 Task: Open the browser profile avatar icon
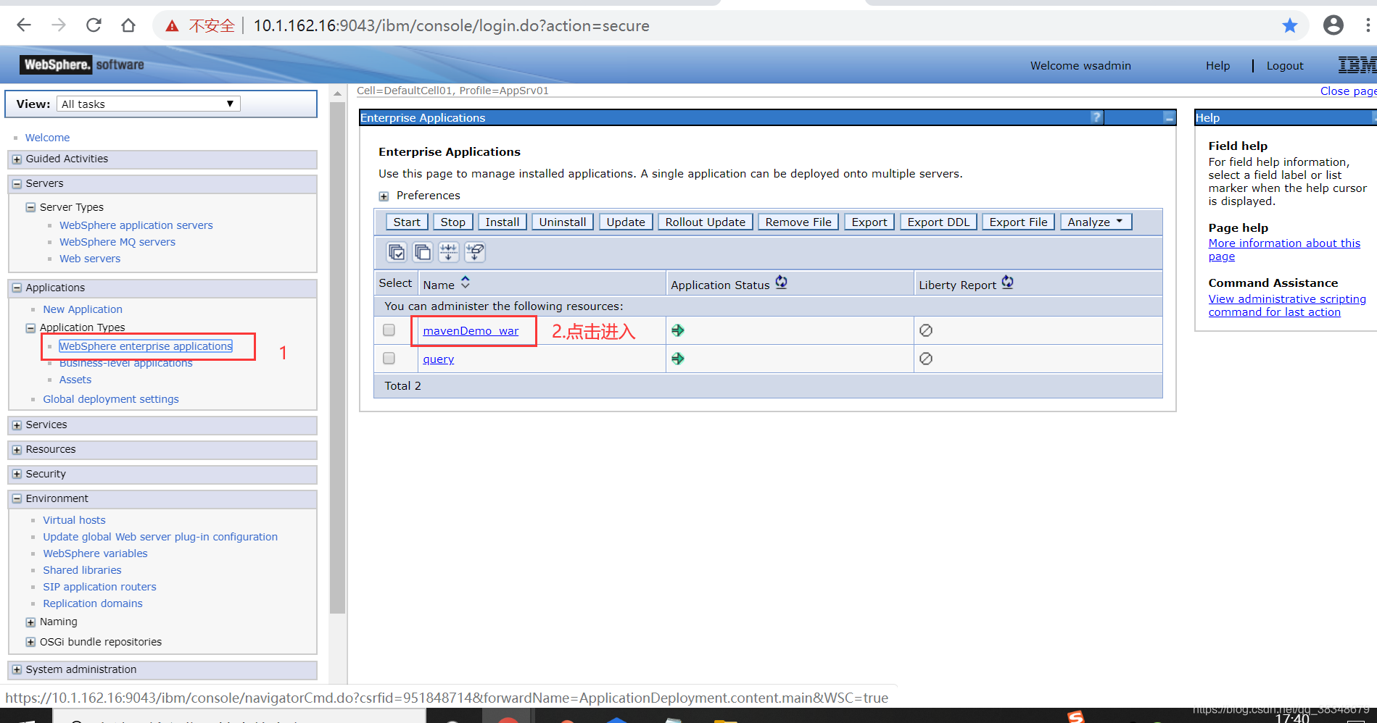(1333, 25)
